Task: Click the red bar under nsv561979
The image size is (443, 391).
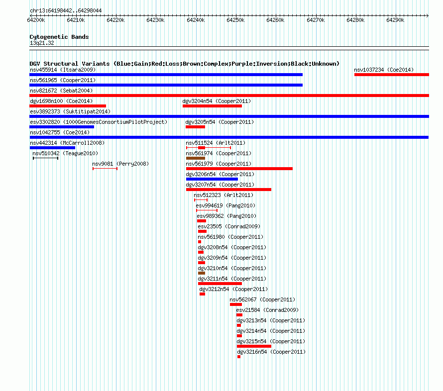Action: (239, 169)
